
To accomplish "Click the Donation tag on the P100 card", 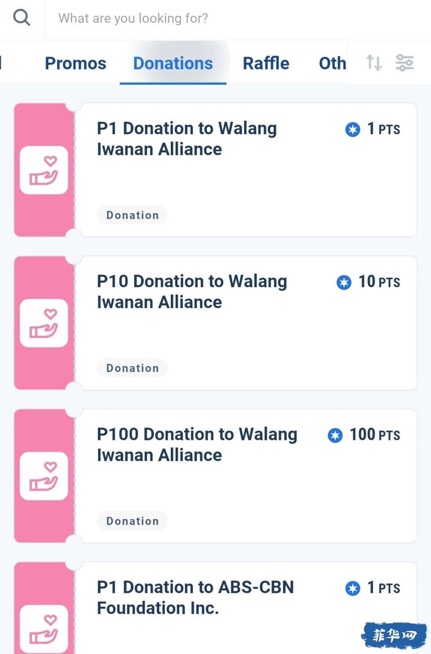I will (x=132, y=521).
